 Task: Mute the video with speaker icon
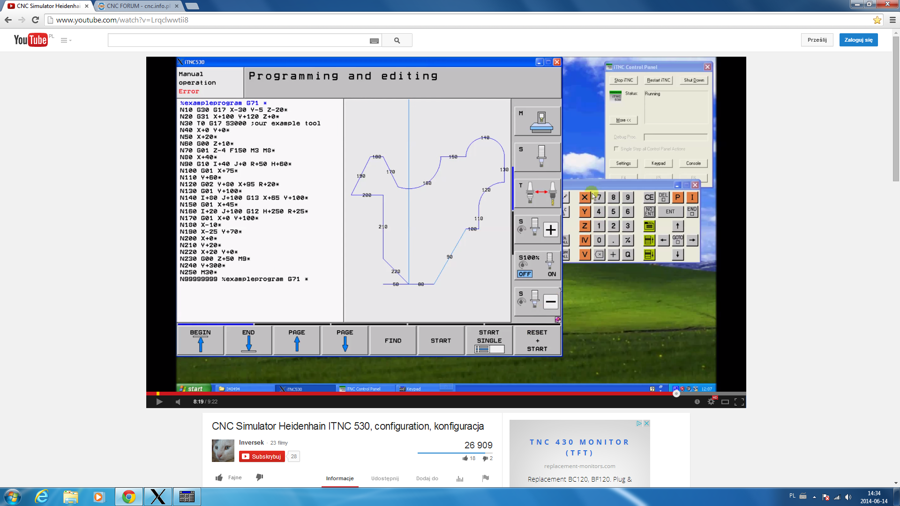(x=178, y=402)
